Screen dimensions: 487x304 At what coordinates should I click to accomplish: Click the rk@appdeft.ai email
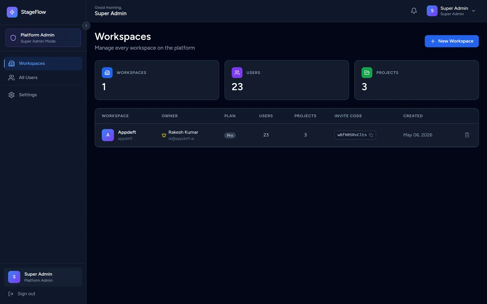(x=181, y=139)
